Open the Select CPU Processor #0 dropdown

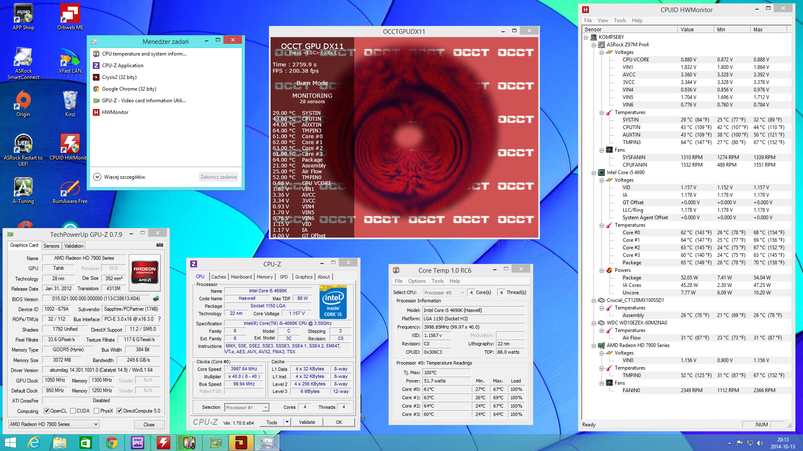[x=444, y=293]
